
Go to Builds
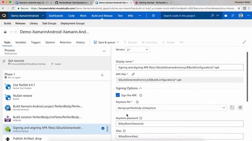coord(7,23)
